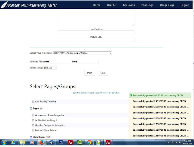
Task: Open My Crons page
Action: 129,5
